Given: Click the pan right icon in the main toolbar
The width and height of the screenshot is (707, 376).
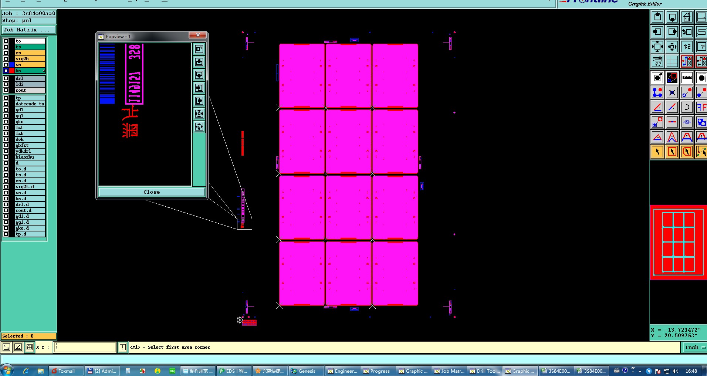Looking at the screenshot, I should pyautogui.click(x=672, y=32).
